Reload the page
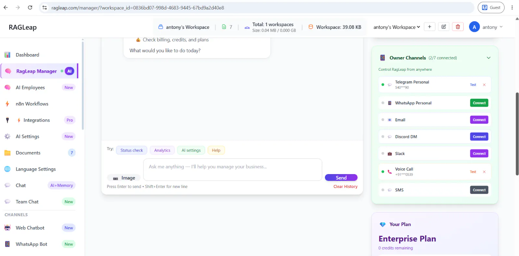Image resolution: width=519 pixels, height=256 pixels. 30,7
